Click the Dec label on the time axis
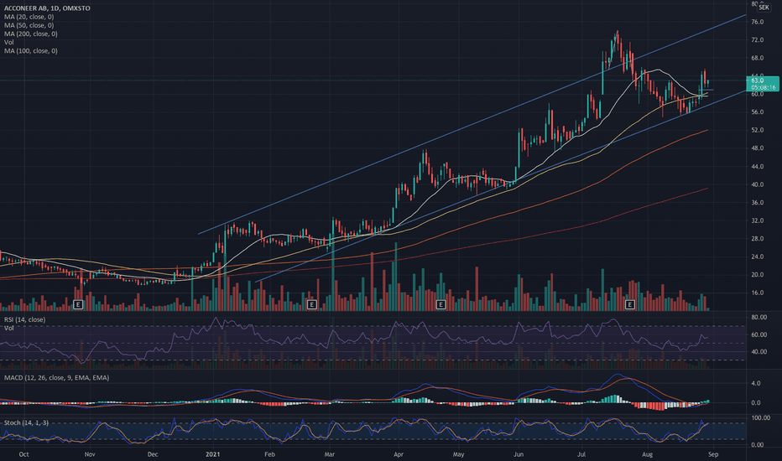This screenshot has height=461, width=782. pos(153,454)
